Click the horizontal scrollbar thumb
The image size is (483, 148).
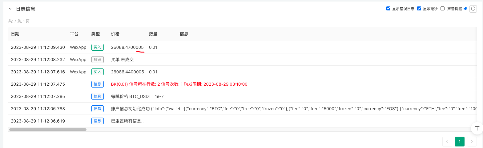point(48,130)
